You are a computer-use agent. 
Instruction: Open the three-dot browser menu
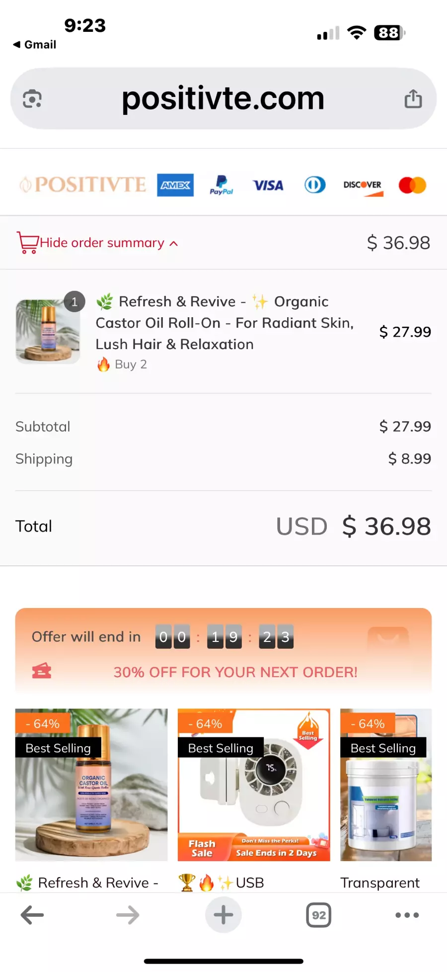[x=407, y=915]
